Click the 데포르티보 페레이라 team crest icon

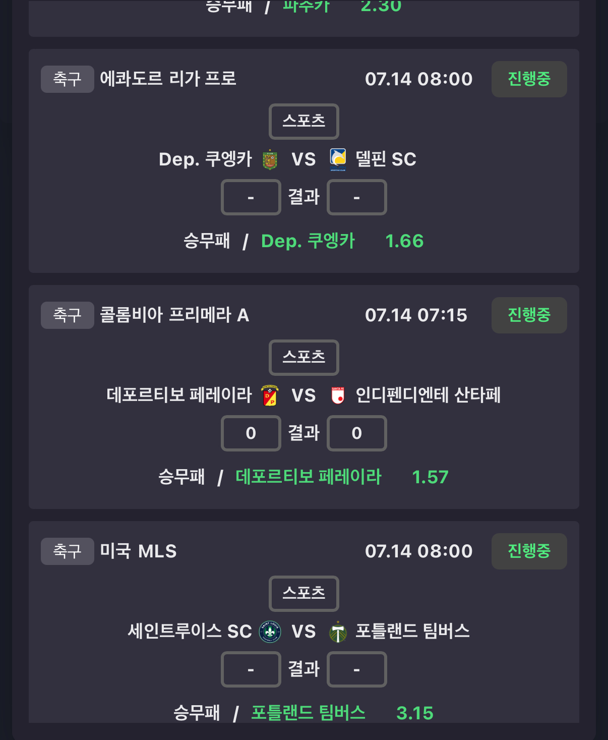point(270,395)
